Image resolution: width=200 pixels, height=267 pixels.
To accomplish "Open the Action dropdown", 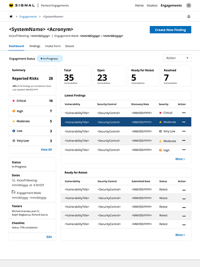I will [x=177, y=58].
